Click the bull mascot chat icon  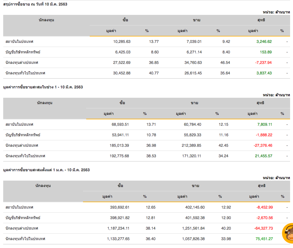[288, 233]
